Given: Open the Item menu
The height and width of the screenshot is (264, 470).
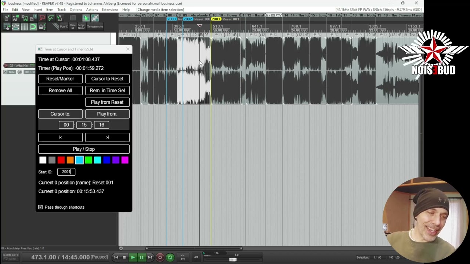Looking at the screenshot, I should [x=50, y=10].
